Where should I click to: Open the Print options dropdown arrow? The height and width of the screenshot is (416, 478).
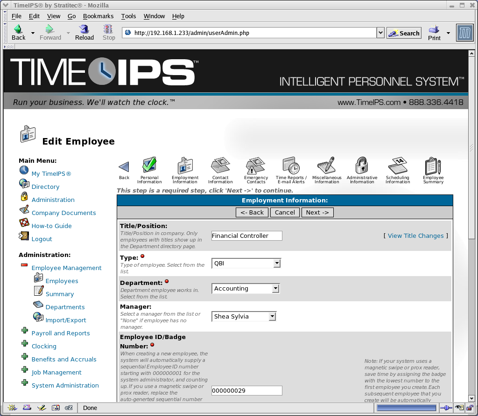click(x=448, y=33)
